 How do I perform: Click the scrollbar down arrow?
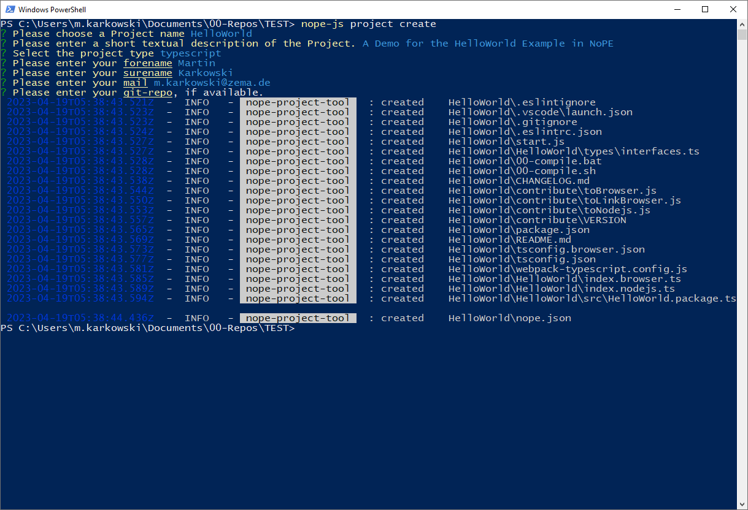click(x=742, y=504)
